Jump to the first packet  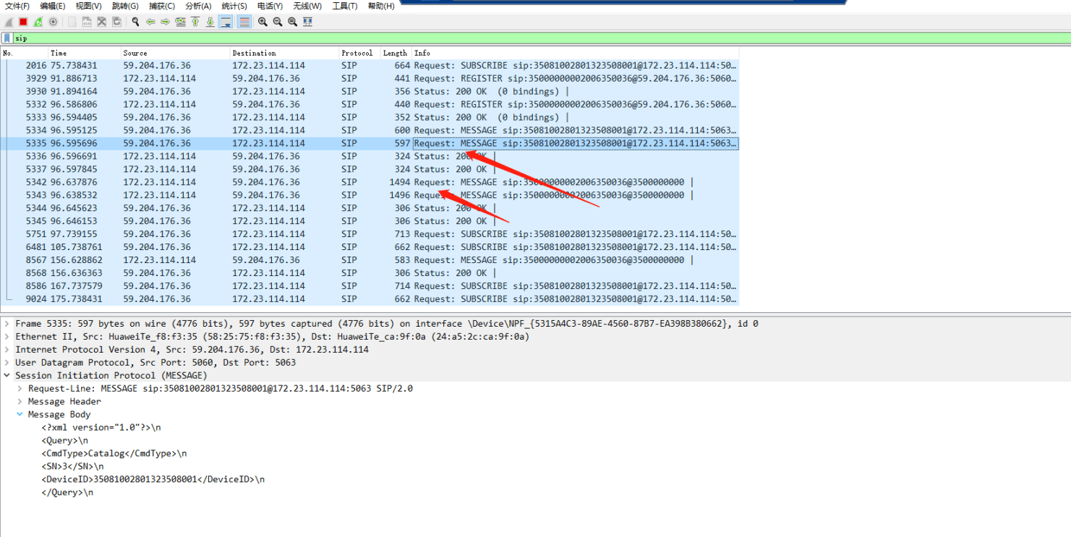(x=195, y=22)
